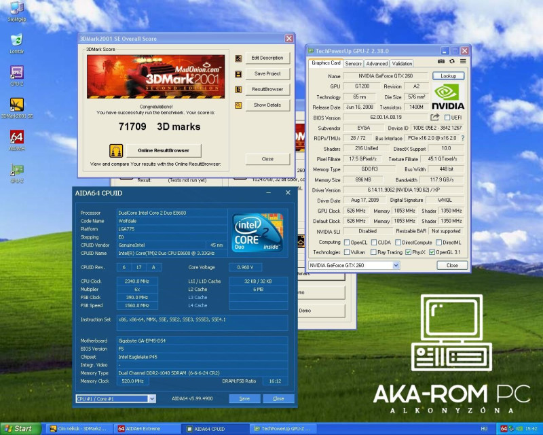Click the icon beside Edit Description
This screenshot has height=435, width=543.
coord(238,58)
